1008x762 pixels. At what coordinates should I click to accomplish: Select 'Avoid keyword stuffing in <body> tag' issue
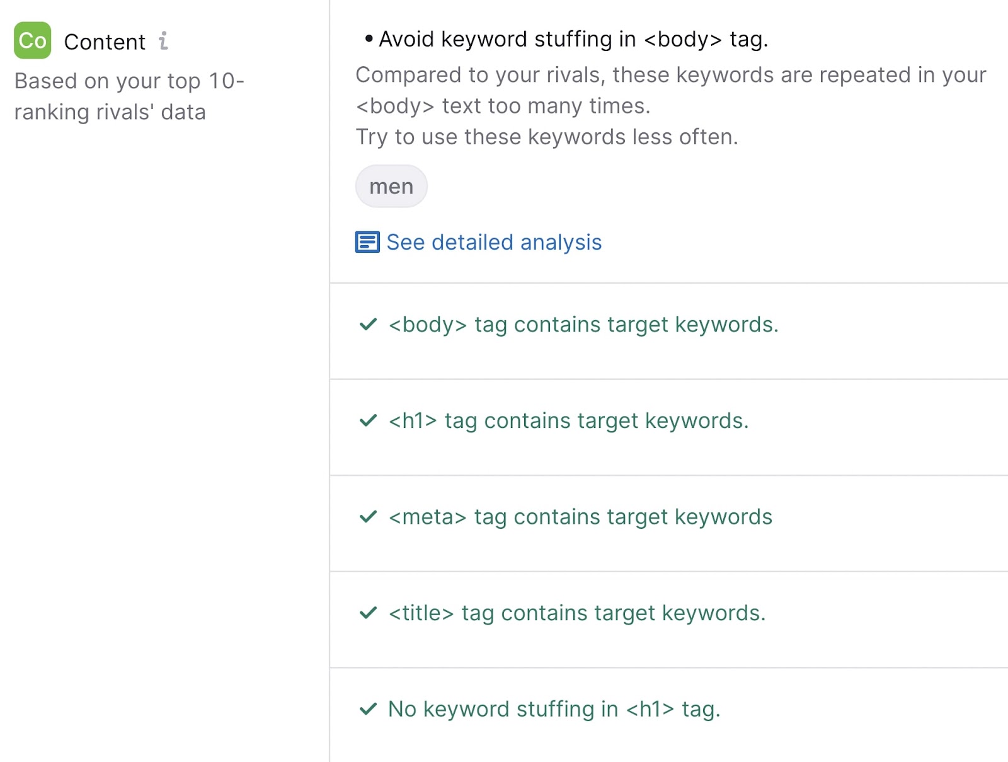point(573,39)
